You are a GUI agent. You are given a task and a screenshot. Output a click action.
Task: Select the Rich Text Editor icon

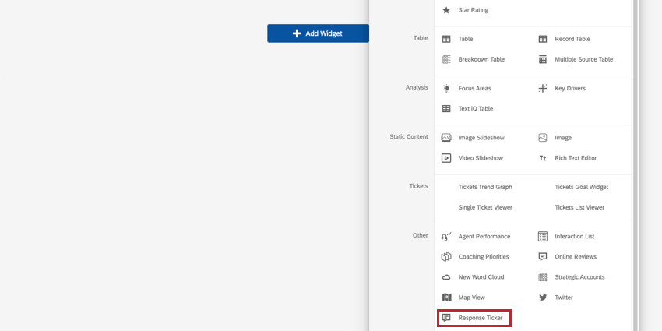point(543,158)
